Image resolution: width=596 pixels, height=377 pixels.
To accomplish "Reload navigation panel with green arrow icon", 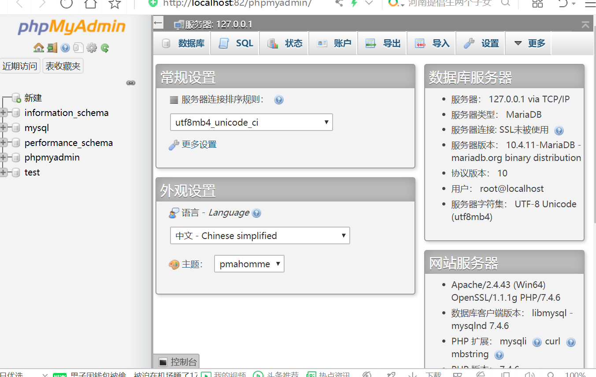I will (x=104, y=48).
